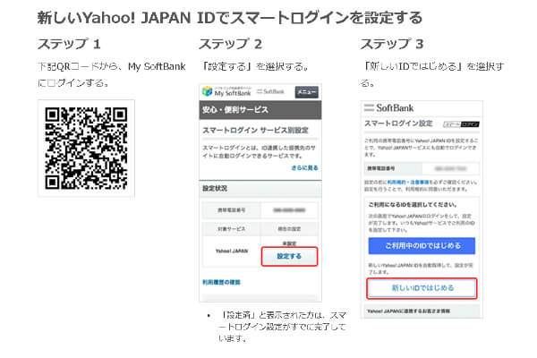Click the ステップ 2 heading
Screen dimensions: 537x358
[x=231, y=44]
